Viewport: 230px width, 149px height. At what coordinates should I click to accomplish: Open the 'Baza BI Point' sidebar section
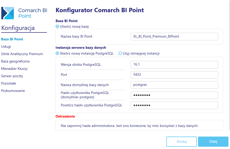click(12, 39)
